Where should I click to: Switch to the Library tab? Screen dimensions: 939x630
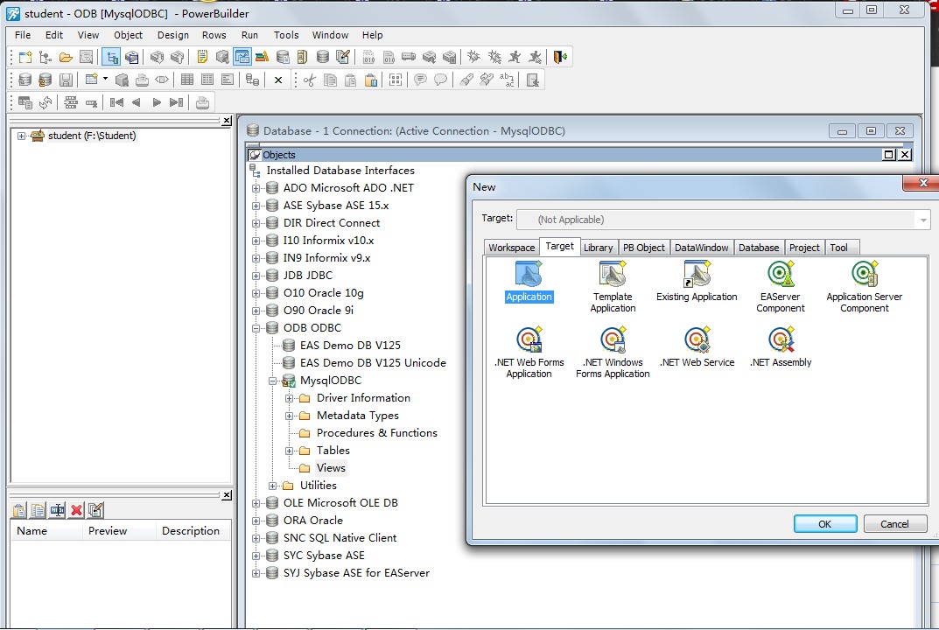pos(598,248)
